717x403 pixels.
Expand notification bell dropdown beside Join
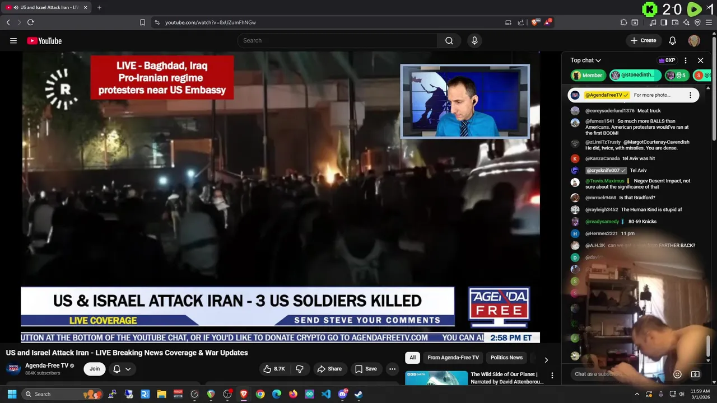click(128, 369)
